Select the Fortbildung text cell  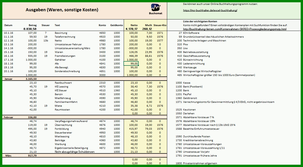point(62,129)
